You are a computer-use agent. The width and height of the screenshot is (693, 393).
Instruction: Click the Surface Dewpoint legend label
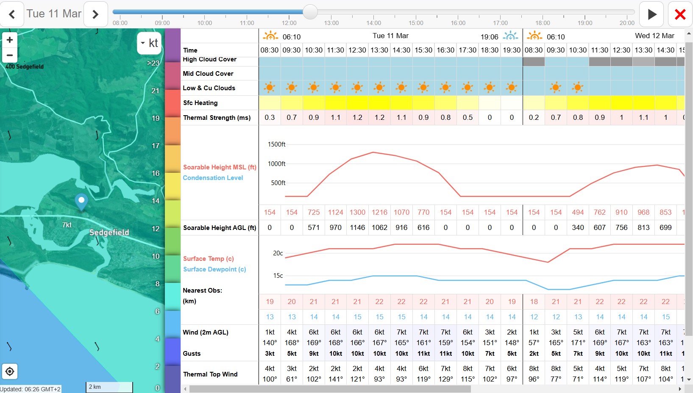214,269
